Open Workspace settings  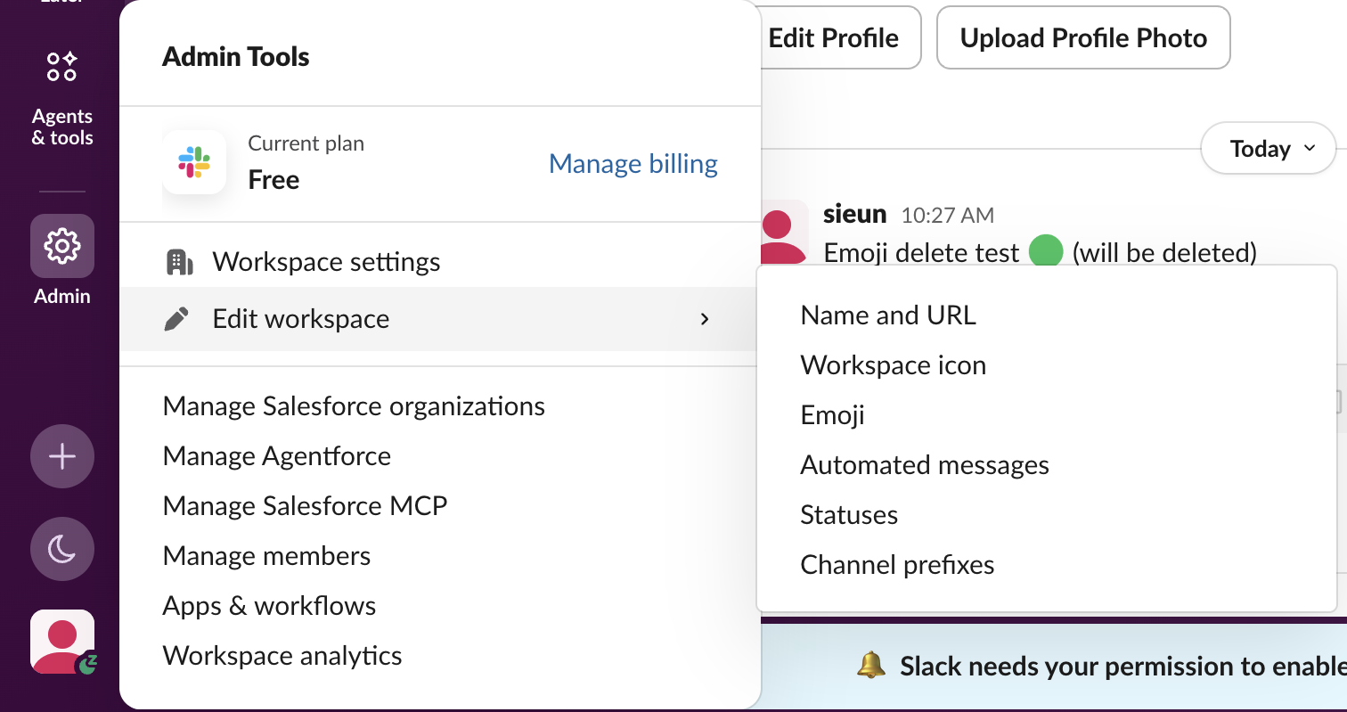440,262
